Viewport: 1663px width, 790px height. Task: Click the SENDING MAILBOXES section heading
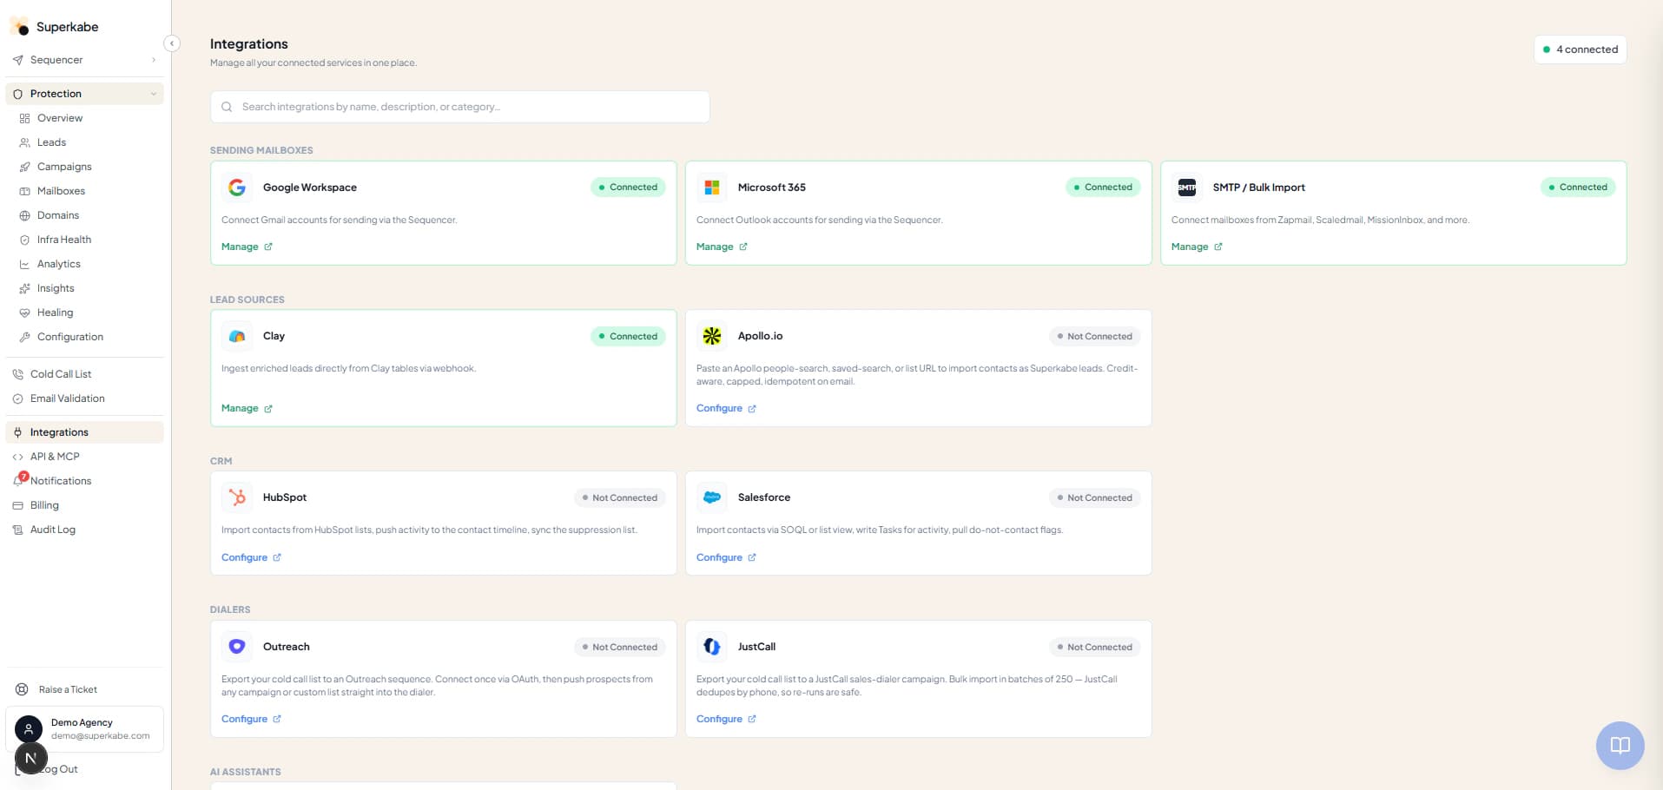pos(261,150)
